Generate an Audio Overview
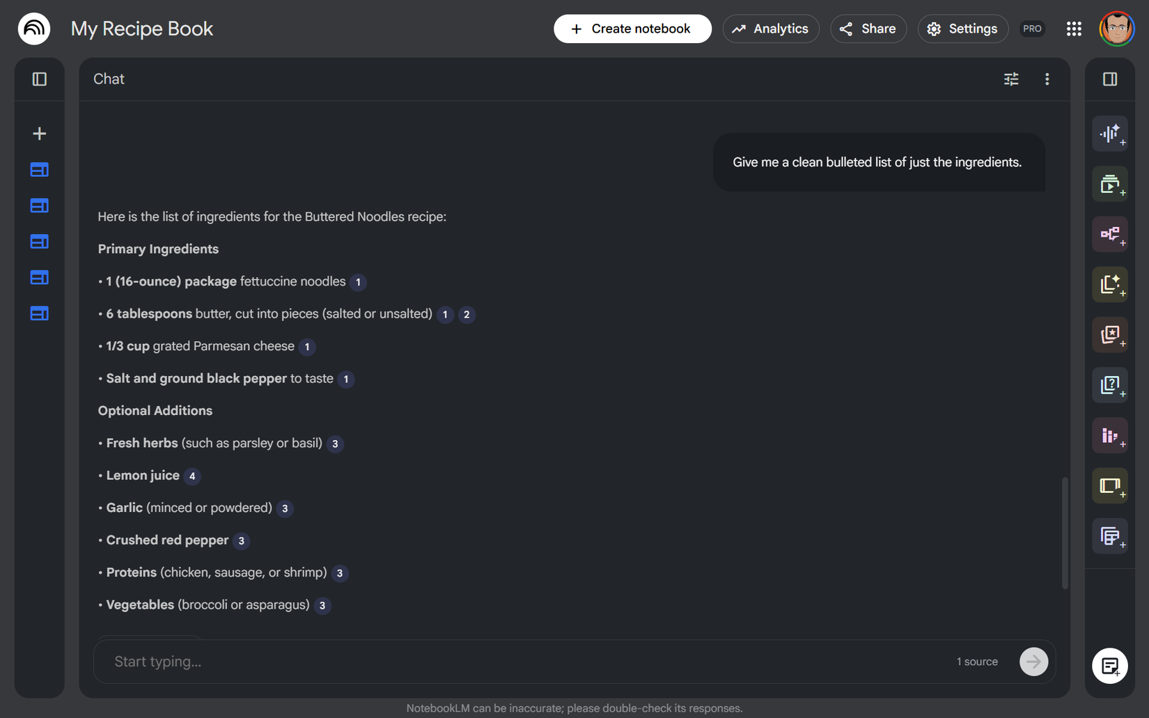1149x718 pixels. click(1110, 134)
